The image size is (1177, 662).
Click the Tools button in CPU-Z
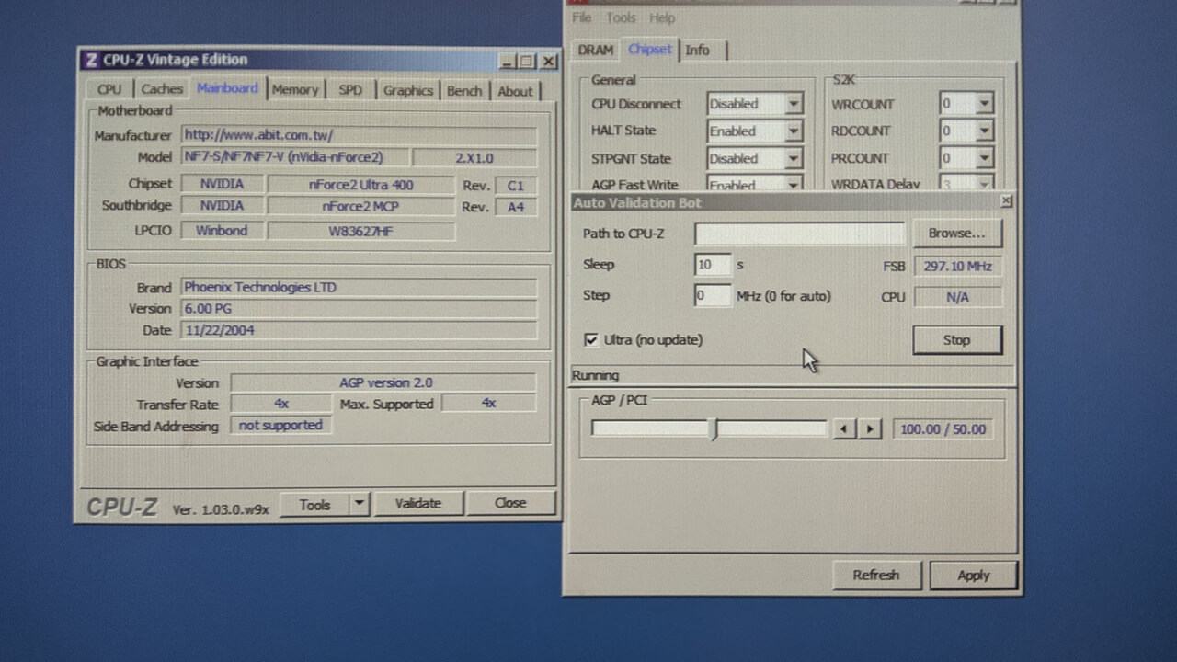tap(314, 505)
